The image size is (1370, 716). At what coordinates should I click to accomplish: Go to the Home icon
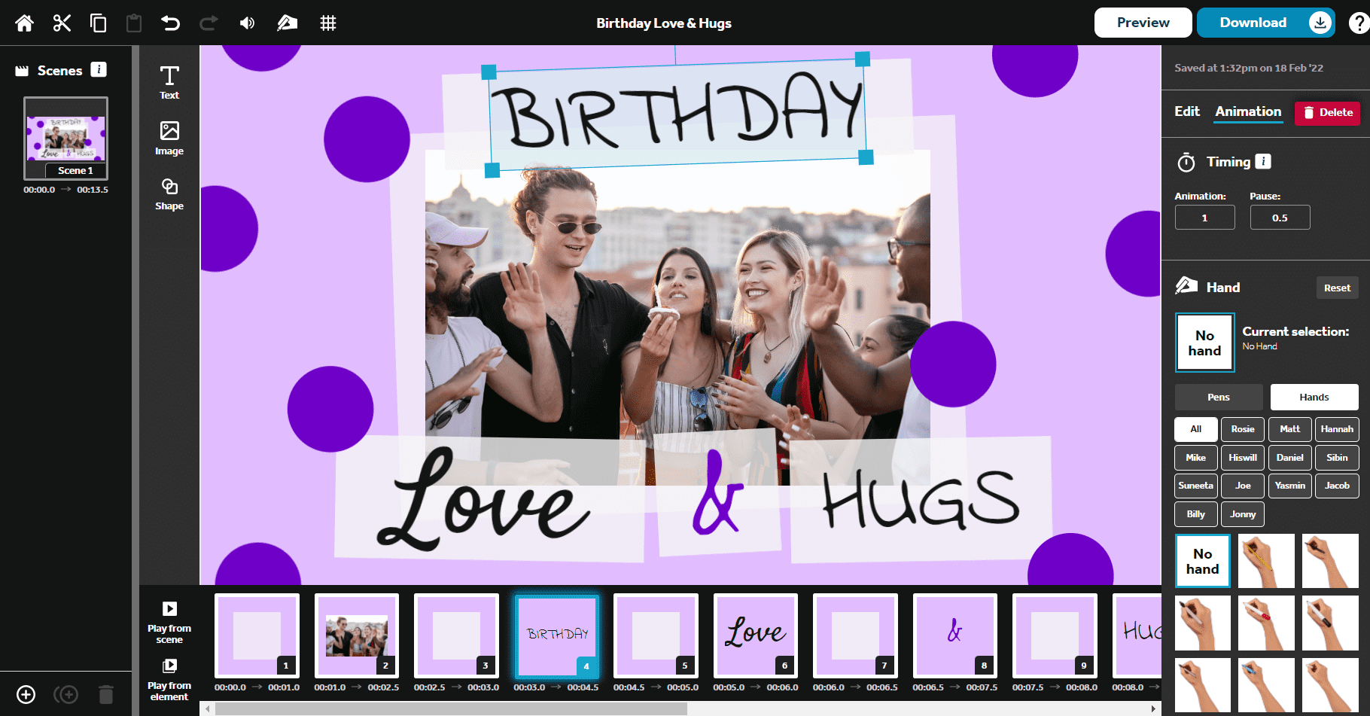(24, 23)
